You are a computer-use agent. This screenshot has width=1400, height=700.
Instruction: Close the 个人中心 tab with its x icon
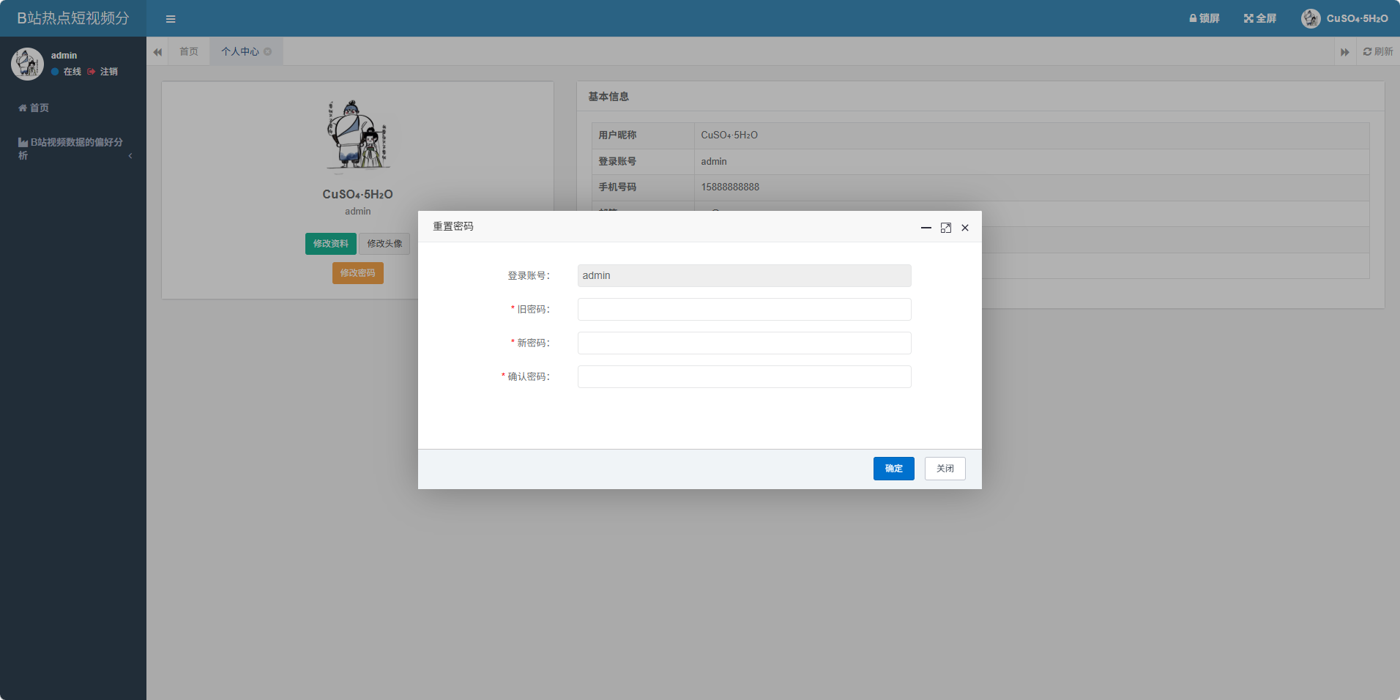coord(268,51)
